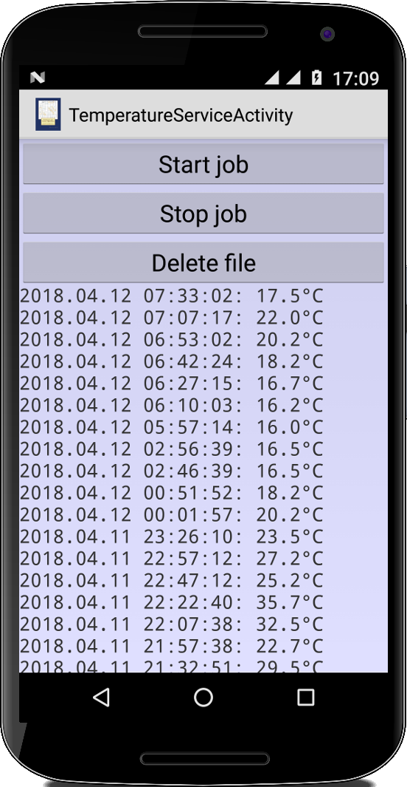Tap the TemperatureServiceActivity title text
The width and height of the screenshot is (407, 787).
[x=181, y=115]
